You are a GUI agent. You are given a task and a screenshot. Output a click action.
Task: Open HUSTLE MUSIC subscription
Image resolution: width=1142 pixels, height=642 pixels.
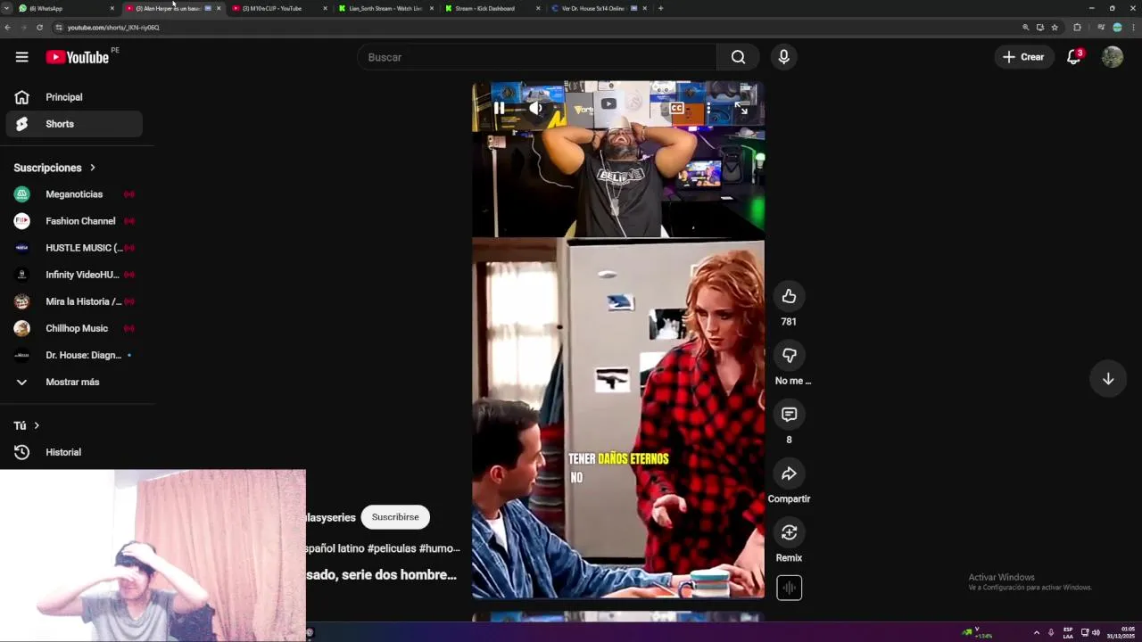[x=74, y=248]
